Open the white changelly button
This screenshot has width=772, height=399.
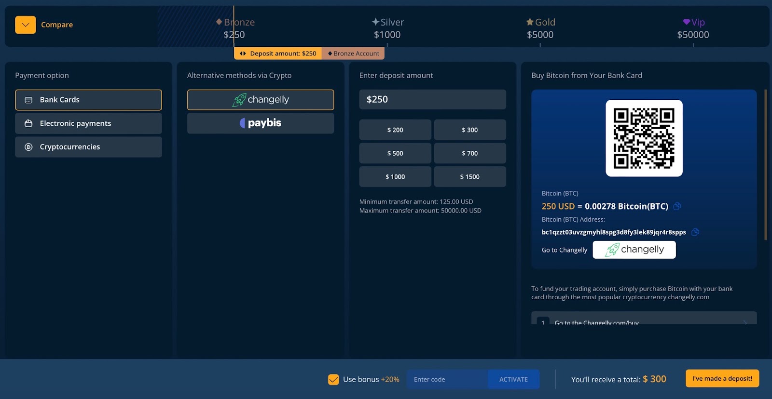[634, 250]
